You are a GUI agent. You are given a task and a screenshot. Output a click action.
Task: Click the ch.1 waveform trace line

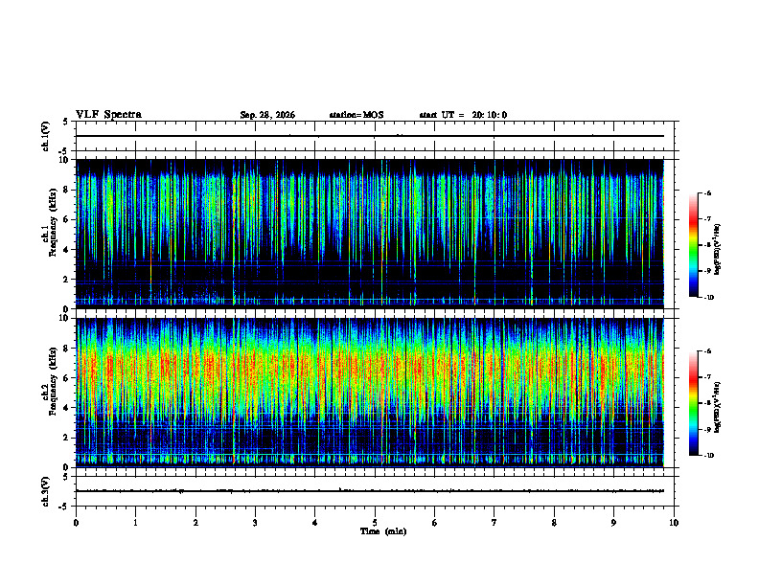click(x=370, y=136)
